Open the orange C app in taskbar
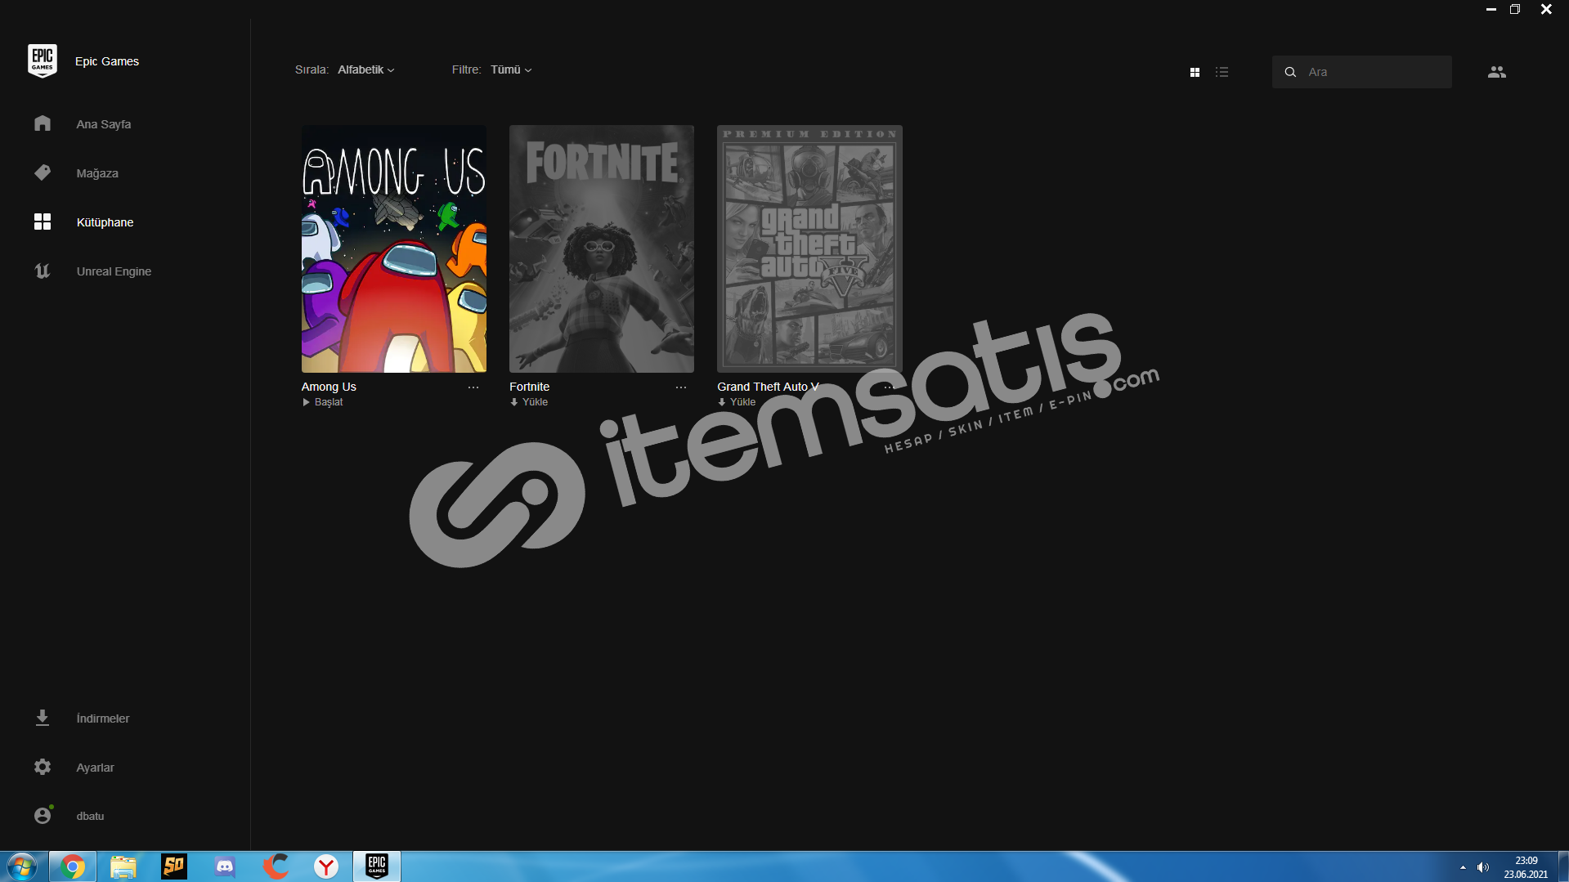This screenshot has height=882, width=1569. click(276, 866)
